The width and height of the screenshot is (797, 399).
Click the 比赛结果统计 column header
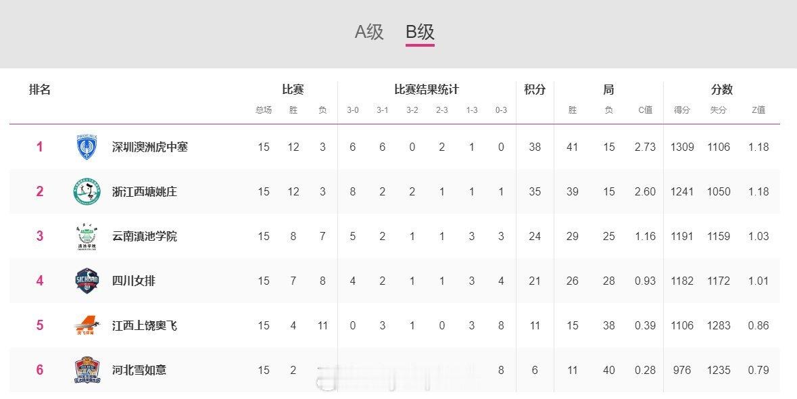(427, 89)
